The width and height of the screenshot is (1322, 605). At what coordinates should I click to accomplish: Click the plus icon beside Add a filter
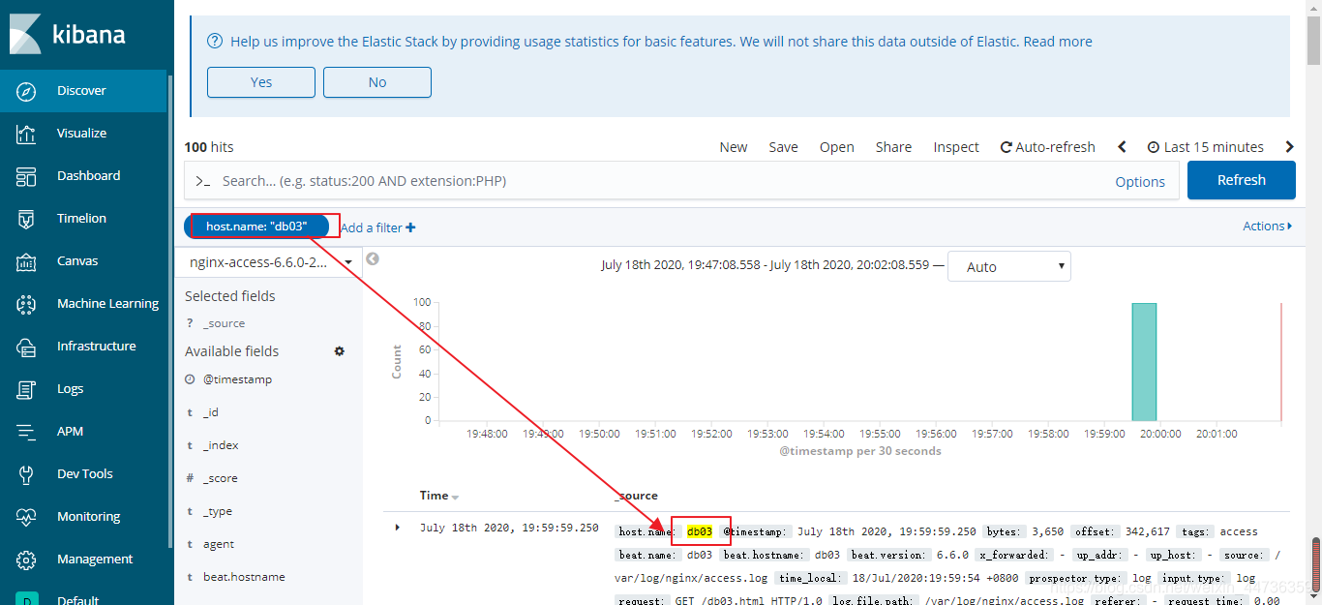(x=410, y=227)
